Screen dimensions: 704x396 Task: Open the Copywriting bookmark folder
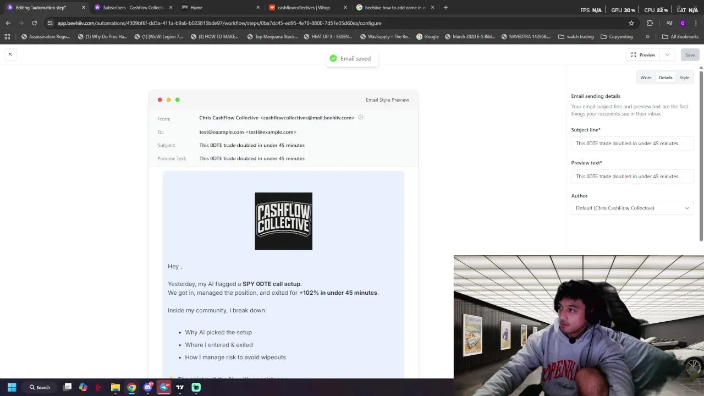coord(617,36)
